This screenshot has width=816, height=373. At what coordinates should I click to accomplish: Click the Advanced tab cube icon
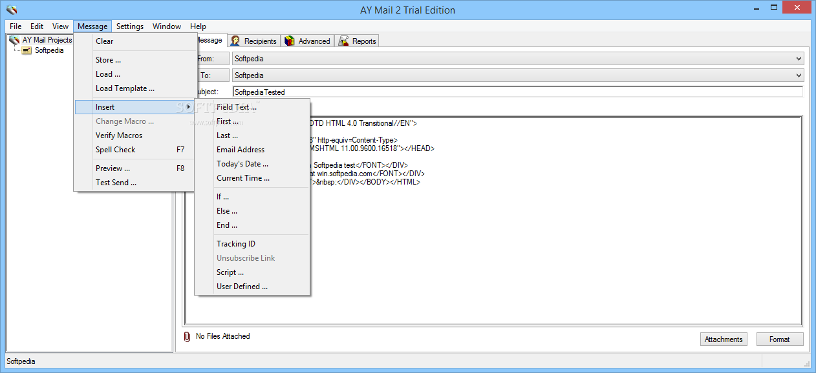pyautogui.click(x=290, y=41)
